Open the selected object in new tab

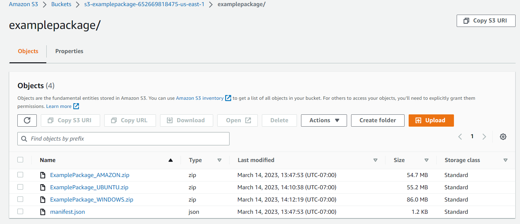(237, 120)
